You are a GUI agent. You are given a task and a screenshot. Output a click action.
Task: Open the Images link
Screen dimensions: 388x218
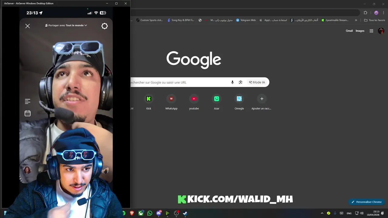360,31
